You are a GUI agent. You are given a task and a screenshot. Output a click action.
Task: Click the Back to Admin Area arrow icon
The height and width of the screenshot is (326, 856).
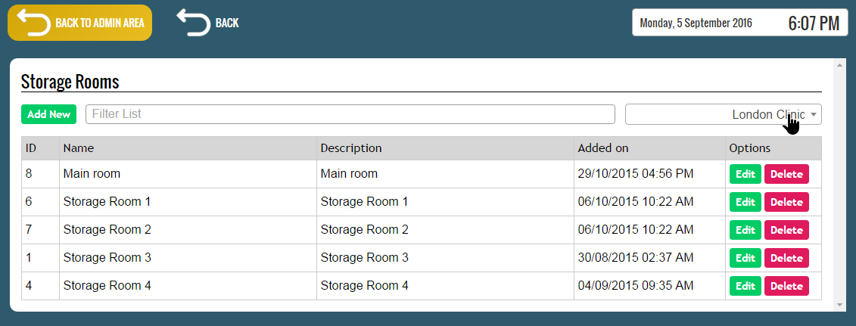pos(33,22)
